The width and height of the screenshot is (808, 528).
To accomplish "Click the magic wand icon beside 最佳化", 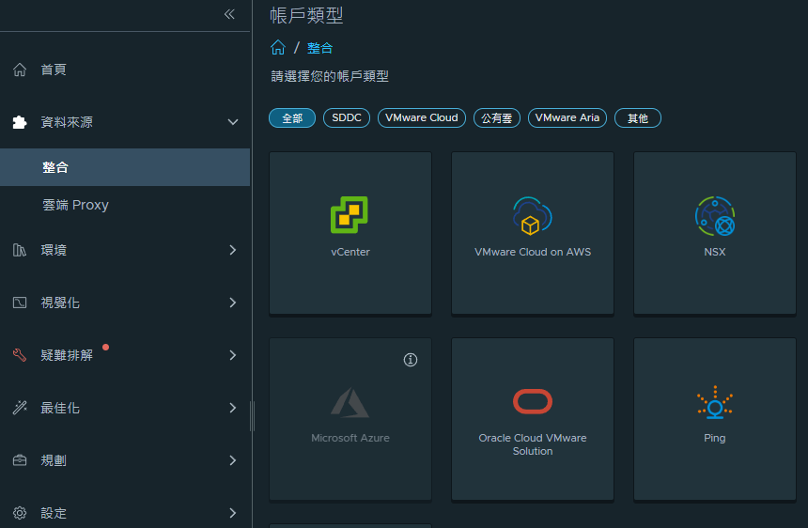I will (20, 408).
